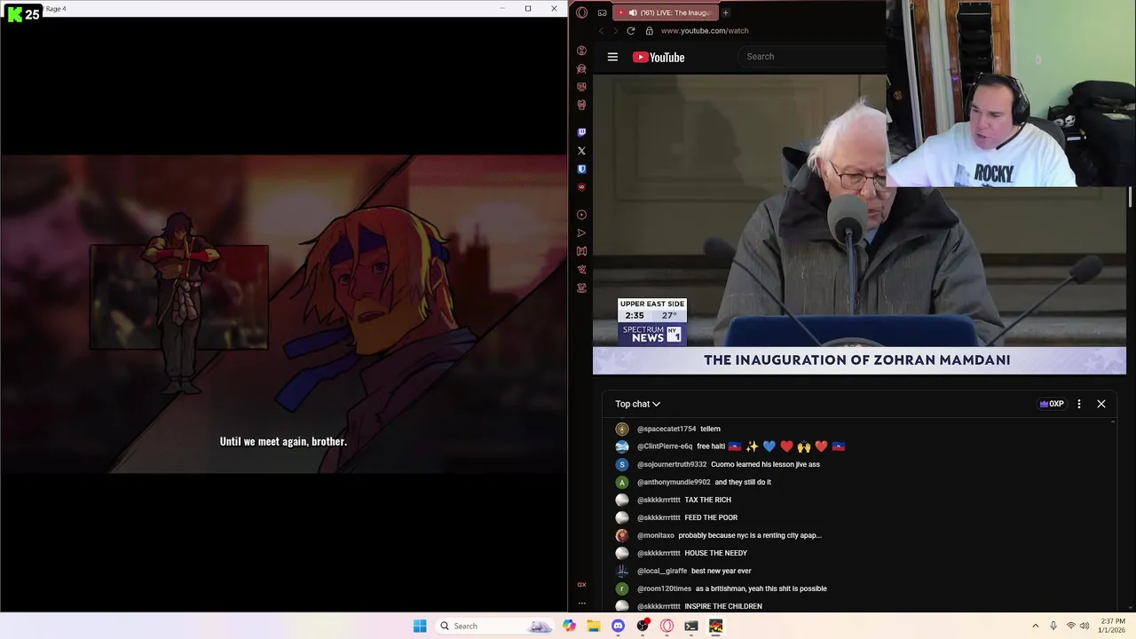The height and width of the screenshot is (639, 1136).
Task: Click username @sojournertruth9332 in chat
Action: tap(672, 464)
